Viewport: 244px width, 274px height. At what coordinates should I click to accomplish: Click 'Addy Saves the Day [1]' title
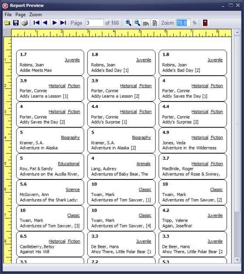click(x=185, y=96)
